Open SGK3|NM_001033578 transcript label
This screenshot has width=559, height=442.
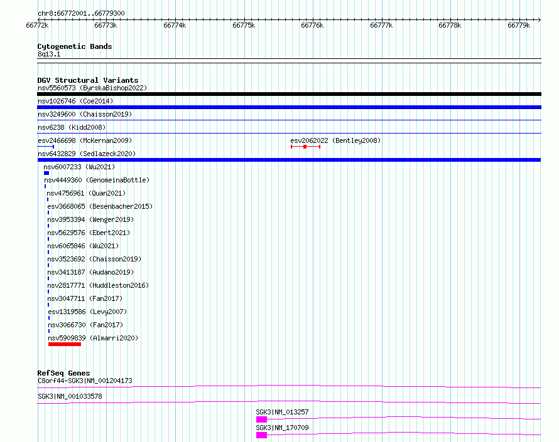coord(70,396)
